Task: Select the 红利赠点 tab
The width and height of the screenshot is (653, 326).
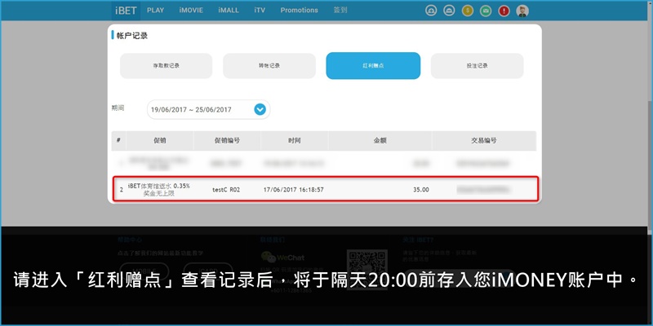Action: tap(373, 66)
